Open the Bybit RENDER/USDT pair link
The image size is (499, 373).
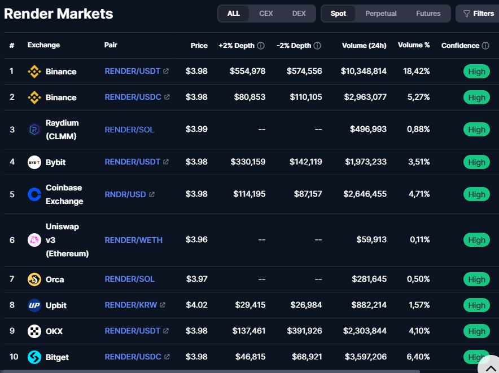click(133, 162)
